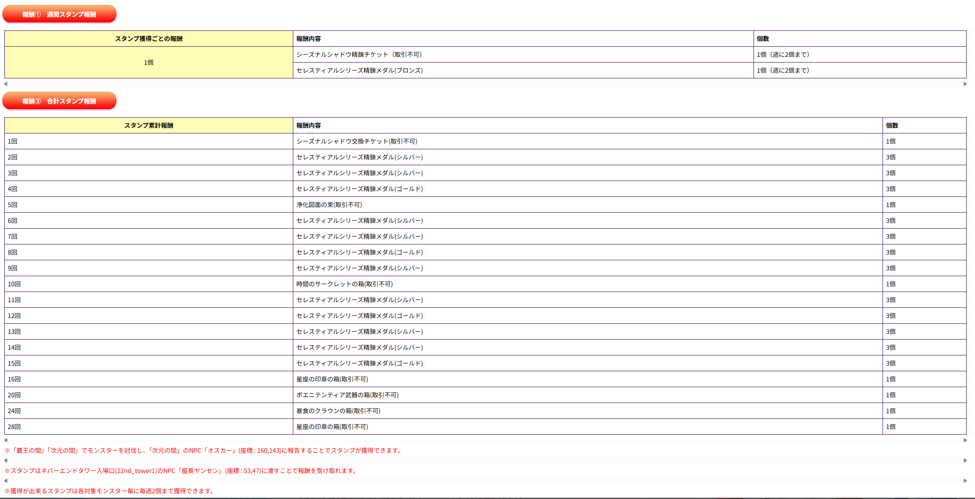Click the スタンプ累計報酬 column header

(x=148, y=126)
